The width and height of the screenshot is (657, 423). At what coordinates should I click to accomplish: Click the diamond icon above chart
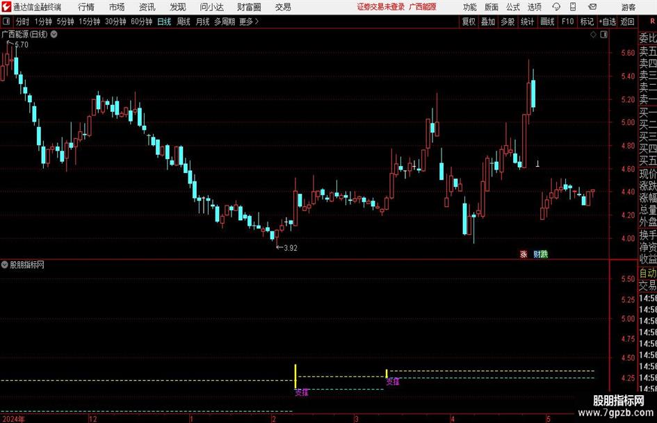[593, 35]
